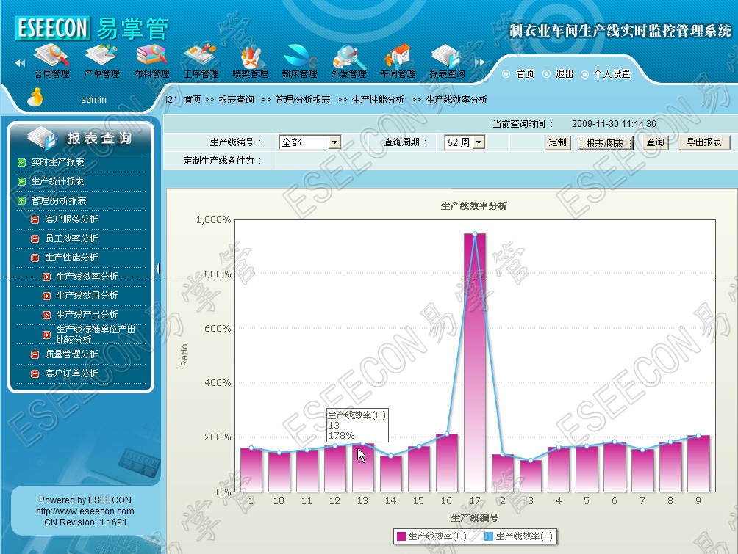738x554 pixels.
Task: Open 合同管理 contract management icon
Action: [x=51, y=58]
